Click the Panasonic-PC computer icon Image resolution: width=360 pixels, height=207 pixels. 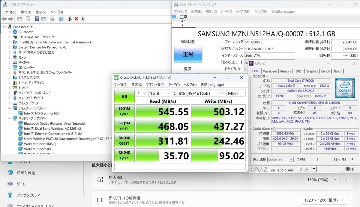coord(10,27)
